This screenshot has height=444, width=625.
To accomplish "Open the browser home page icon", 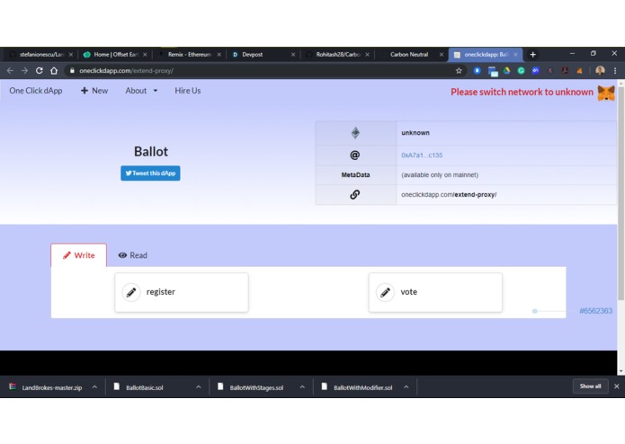I will pyautogui.click(x=54, y=70).
